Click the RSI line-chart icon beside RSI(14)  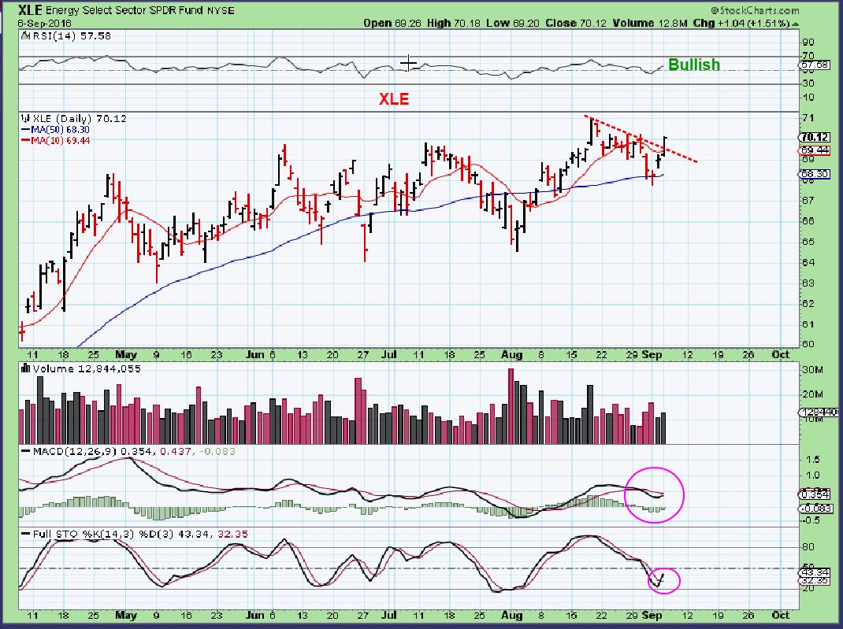(26, 36)
